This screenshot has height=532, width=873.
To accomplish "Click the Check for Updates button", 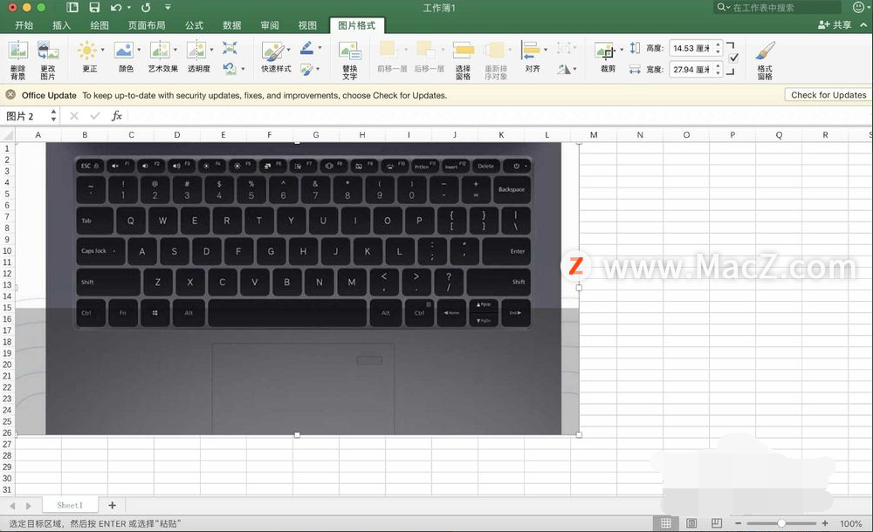I will [828, 95].
